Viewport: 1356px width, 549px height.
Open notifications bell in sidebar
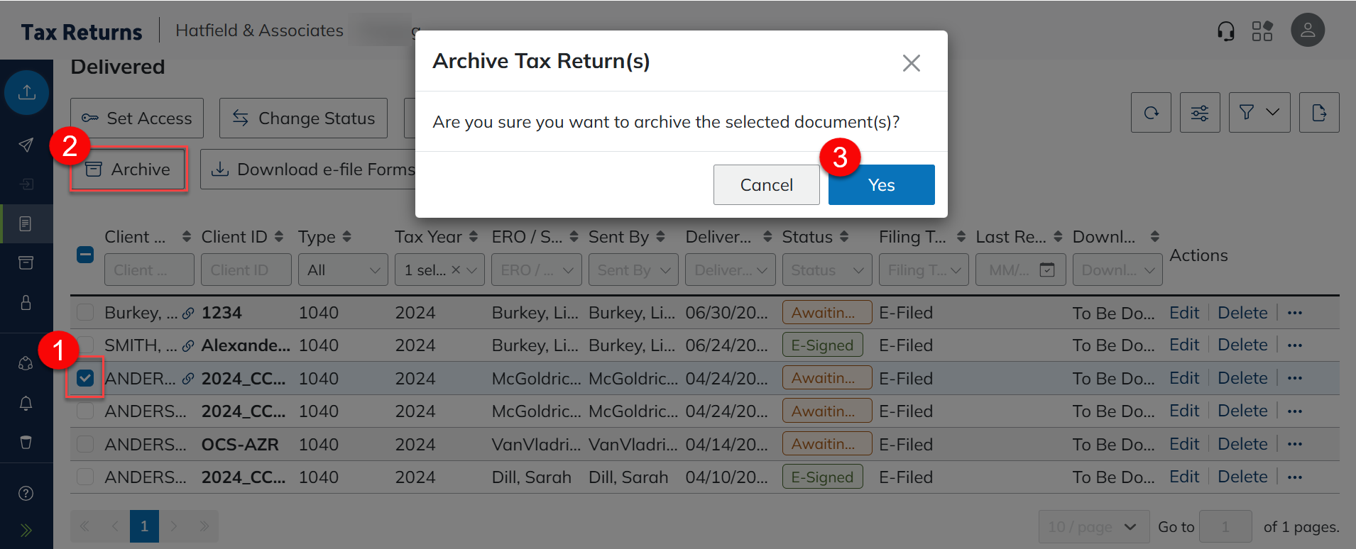click(26, 404)
